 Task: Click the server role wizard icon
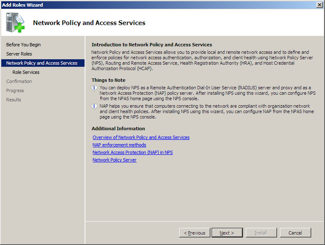click(15, 22)
